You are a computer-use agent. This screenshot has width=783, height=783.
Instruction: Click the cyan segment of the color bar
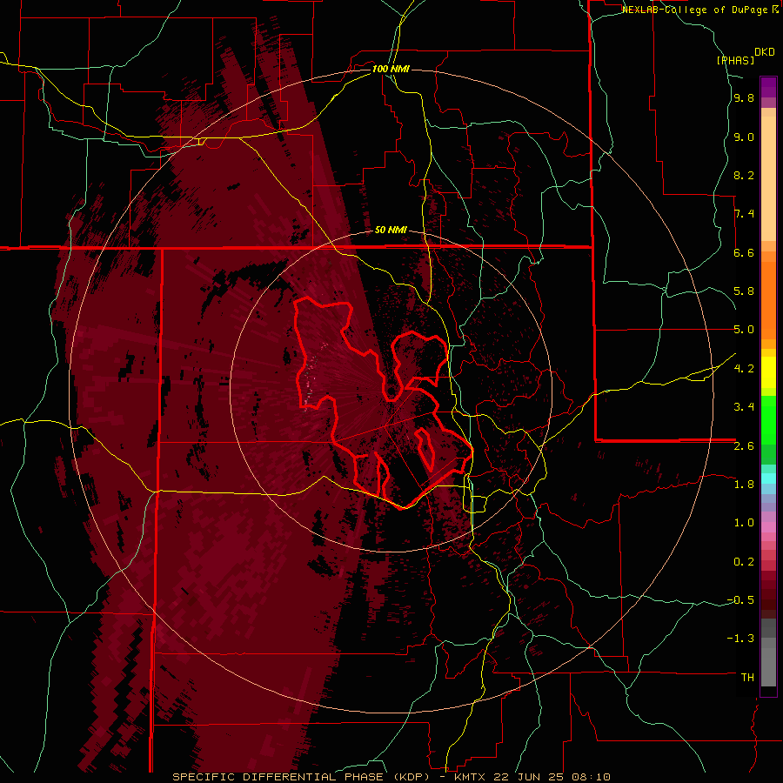[x=768, y=478]
